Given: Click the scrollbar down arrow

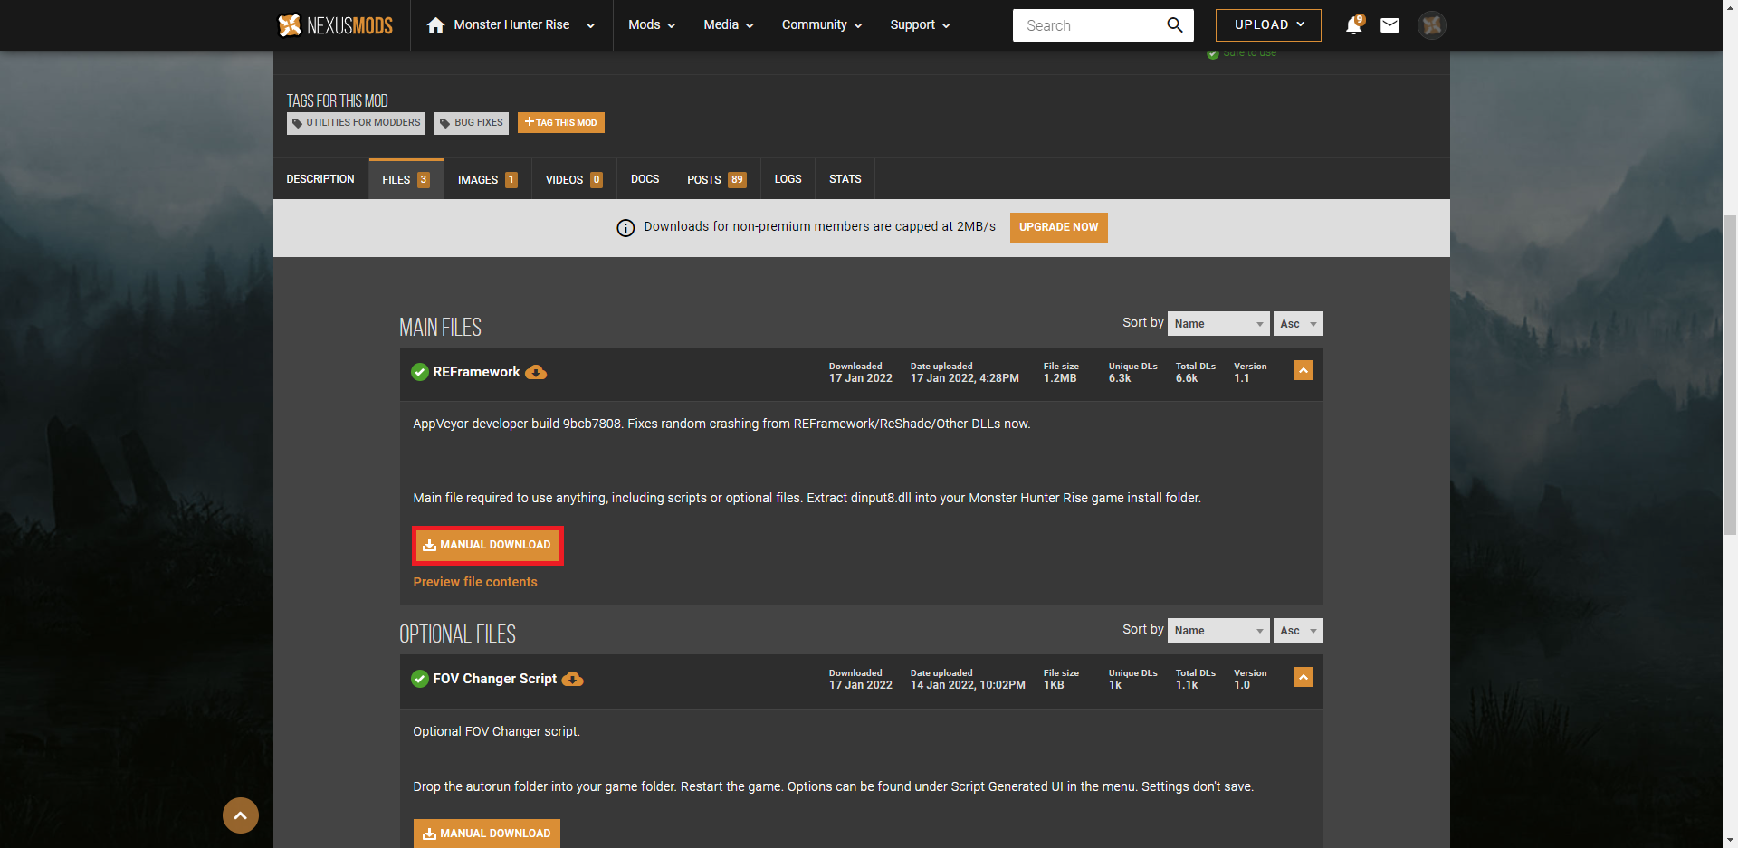Looking at the screenshot, I should (x=1730, y=840).
